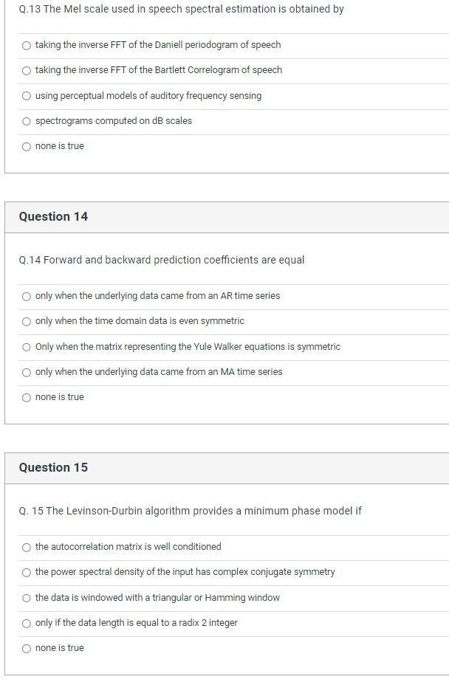Select 'using perceptual models of auditory frequency sensing'

[27, 95]
